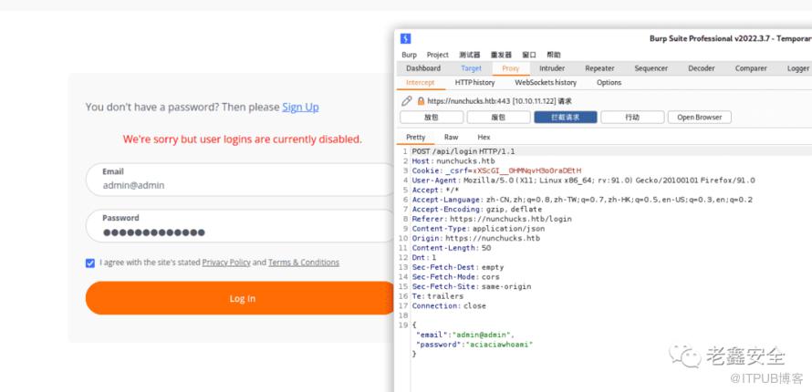Click the orange Log In button

[x=242, y=298]
